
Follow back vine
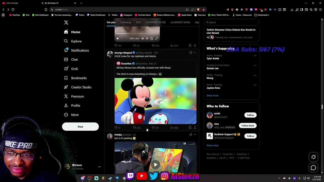coord(248,126)
